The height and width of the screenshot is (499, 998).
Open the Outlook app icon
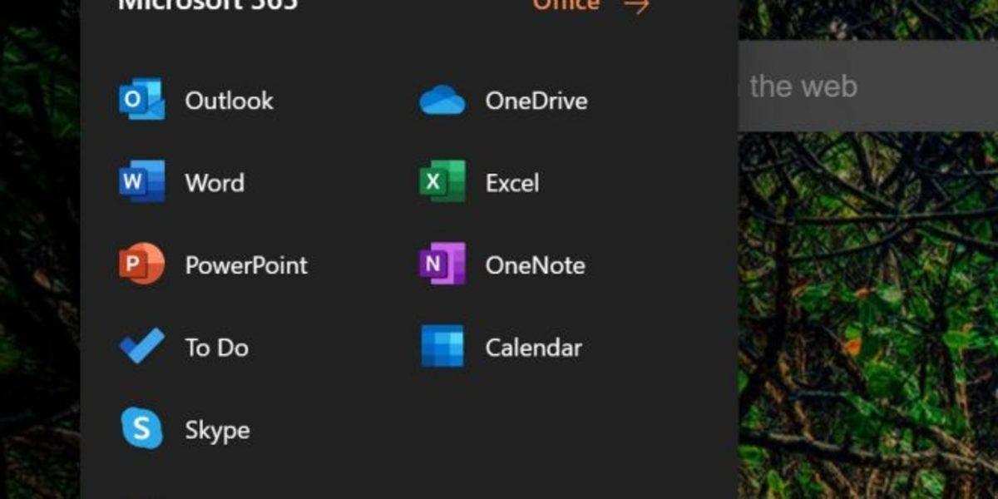coord(141,100)
